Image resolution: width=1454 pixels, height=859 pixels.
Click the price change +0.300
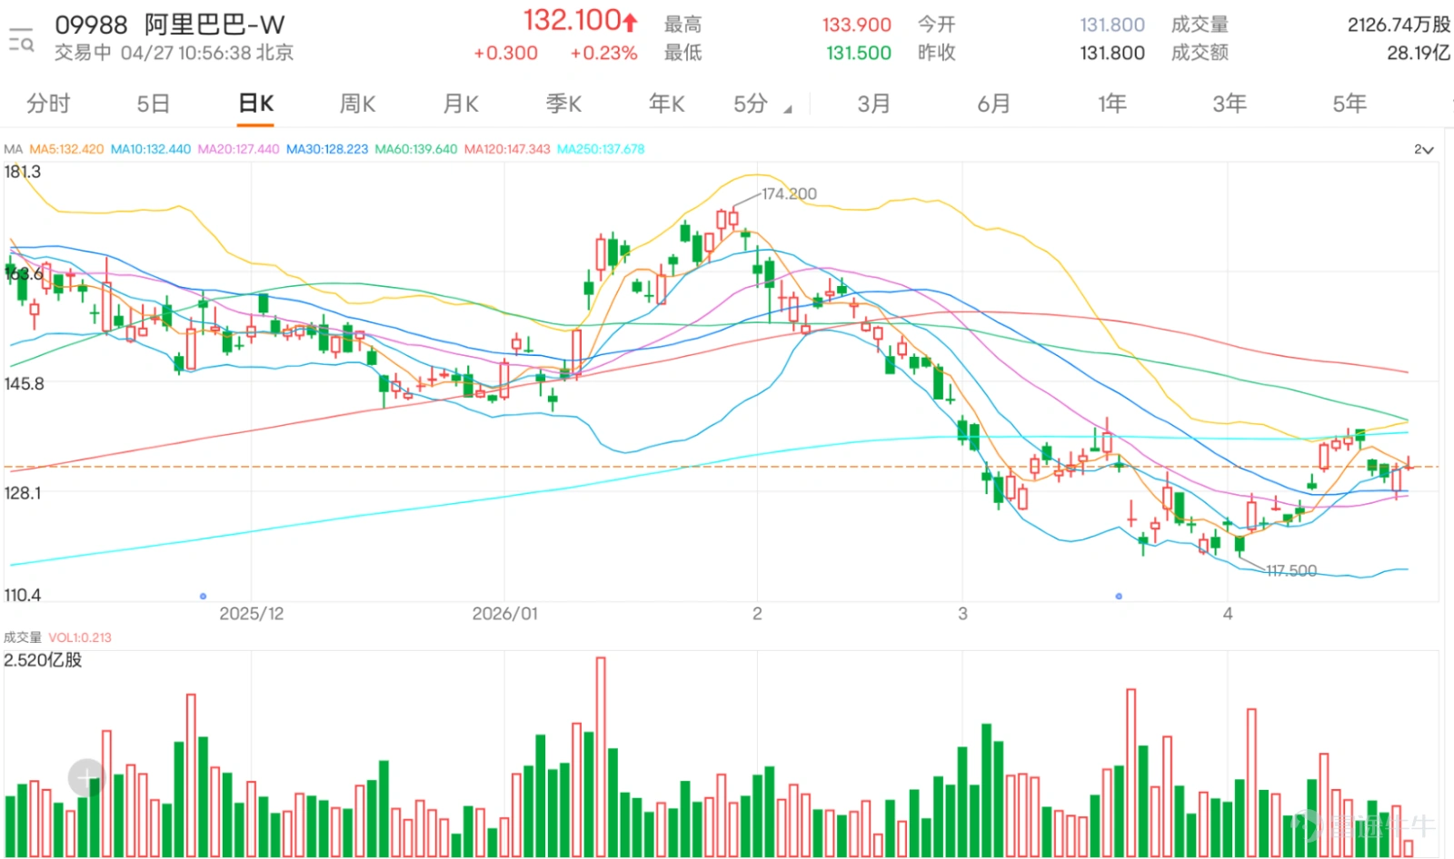tap(505, 53)
